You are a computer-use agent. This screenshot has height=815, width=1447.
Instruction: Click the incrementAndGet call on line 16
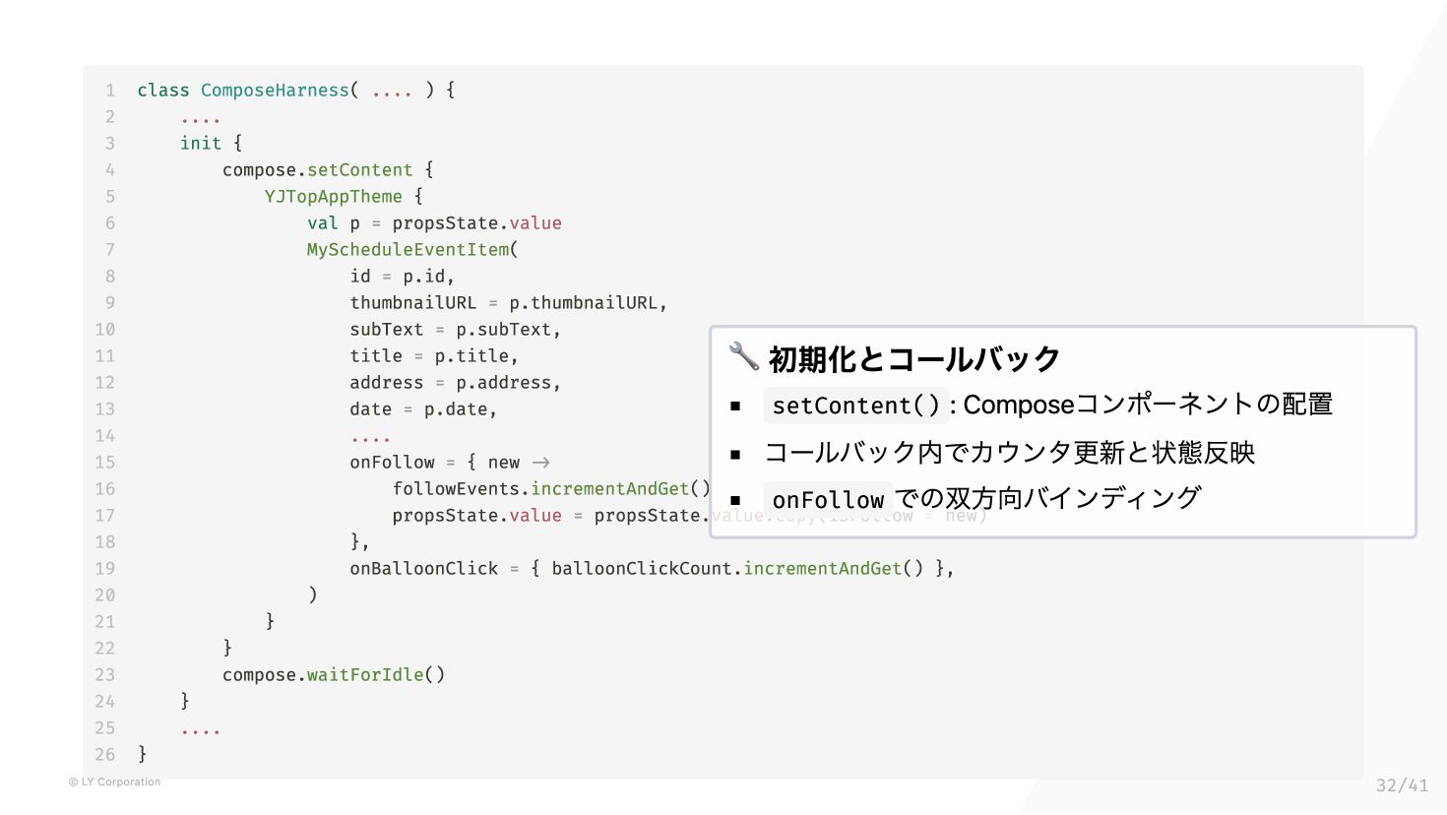click(610, 489)
